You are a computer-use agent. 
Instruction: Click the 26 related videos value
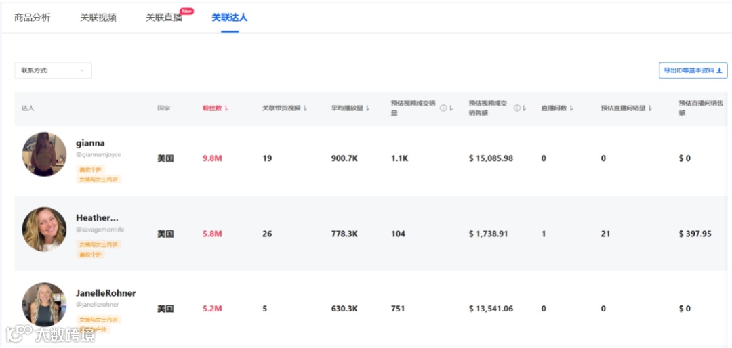pos(267,234)
